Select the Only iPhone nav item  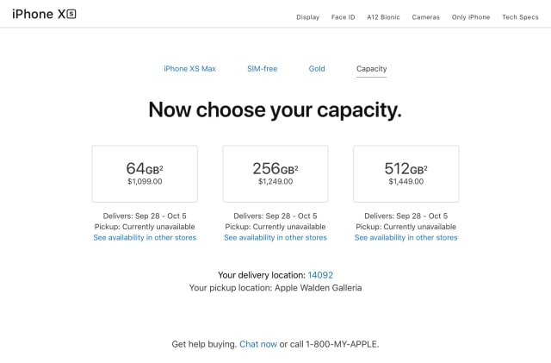coord(471,17)
